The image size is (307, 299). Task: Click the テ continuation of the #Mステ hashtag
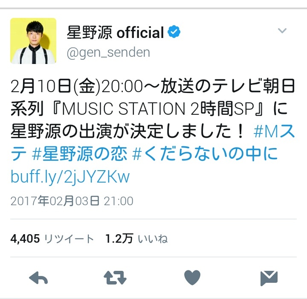pos(19,154)
